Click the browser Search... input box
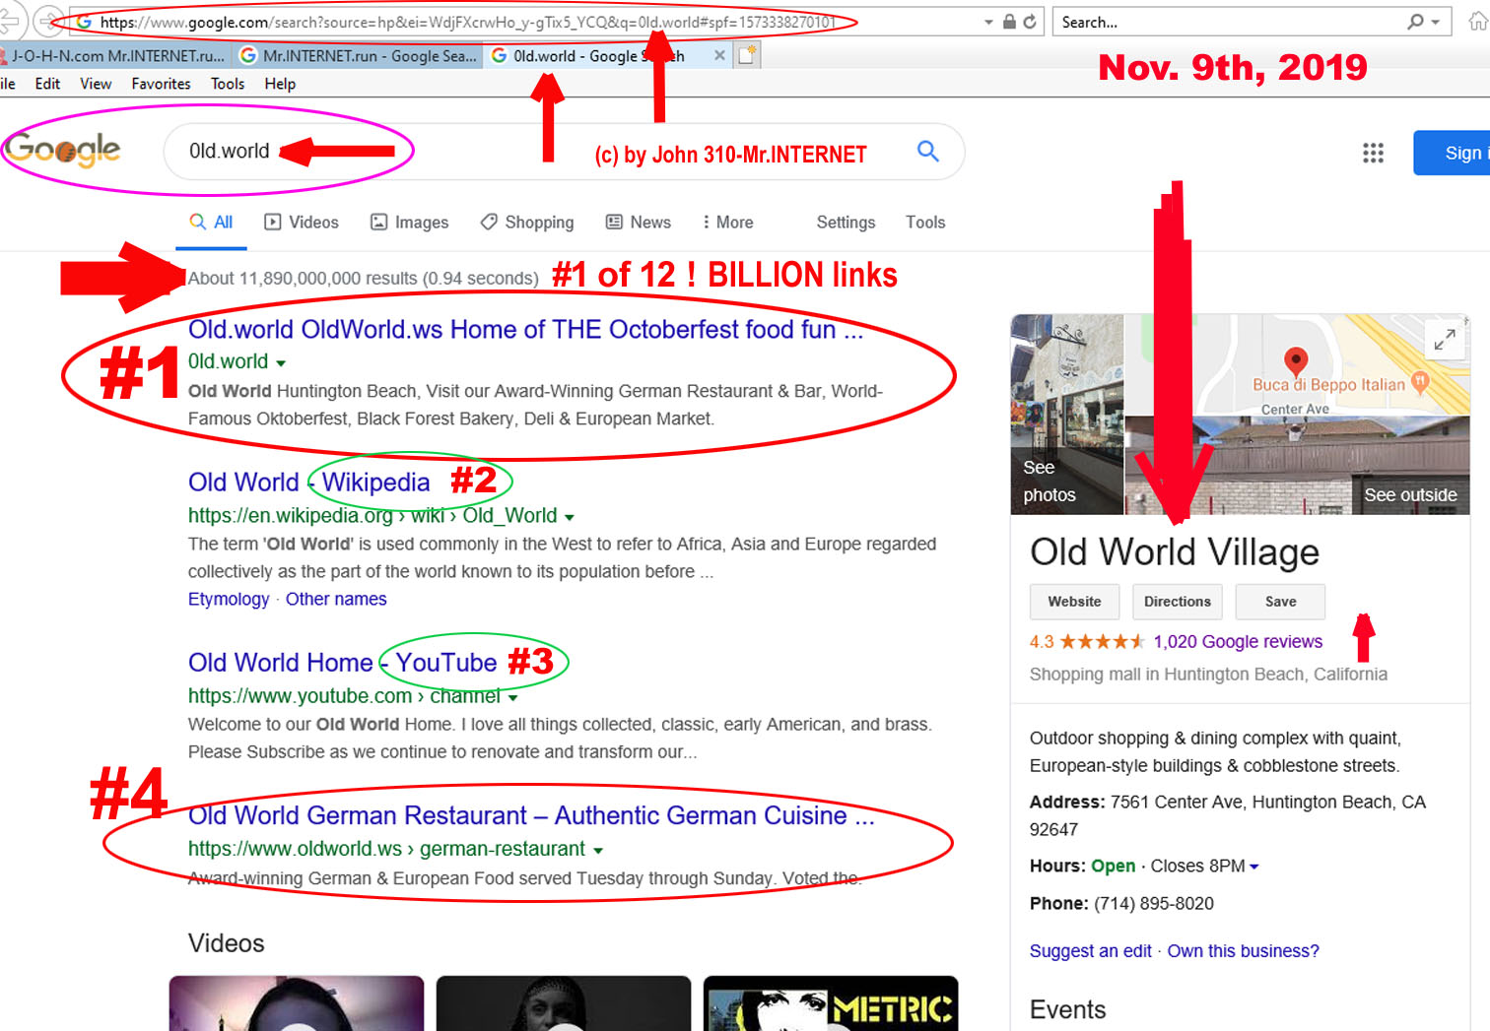 pos(1232,22)
